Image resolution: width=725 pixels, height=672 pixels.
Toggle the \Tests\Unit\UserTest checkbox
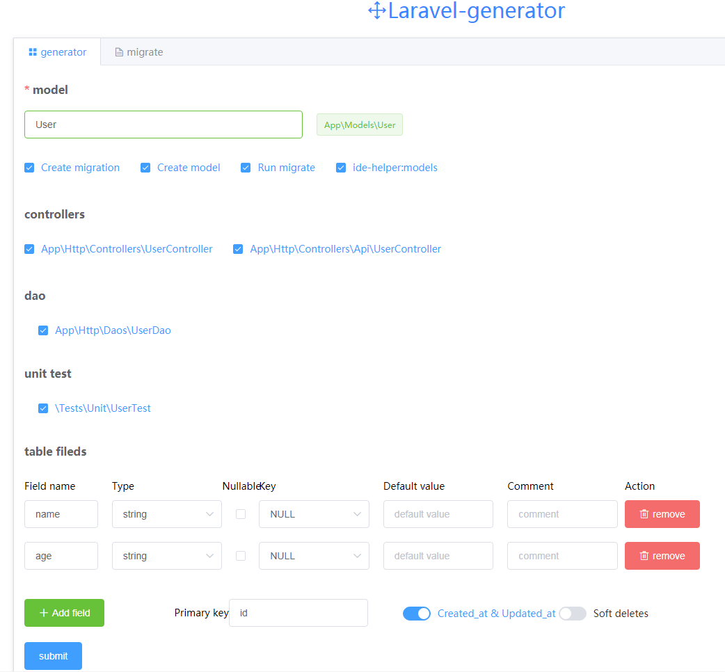click(x=43, y=408)
